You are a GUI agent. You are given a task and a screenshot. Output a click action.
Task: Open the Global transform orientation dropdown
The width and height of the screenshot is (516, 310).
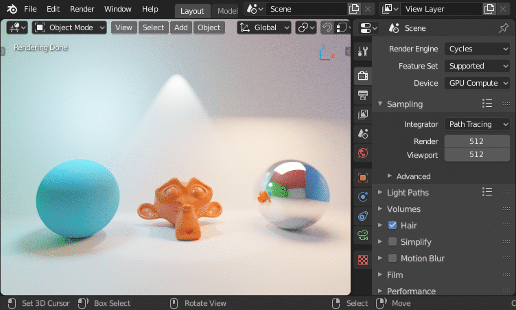264,27
